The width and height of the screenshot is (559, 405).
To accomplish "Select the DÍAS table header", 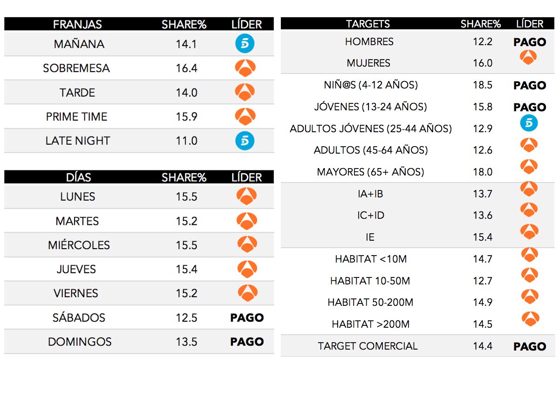I will [x=78, y=177].
